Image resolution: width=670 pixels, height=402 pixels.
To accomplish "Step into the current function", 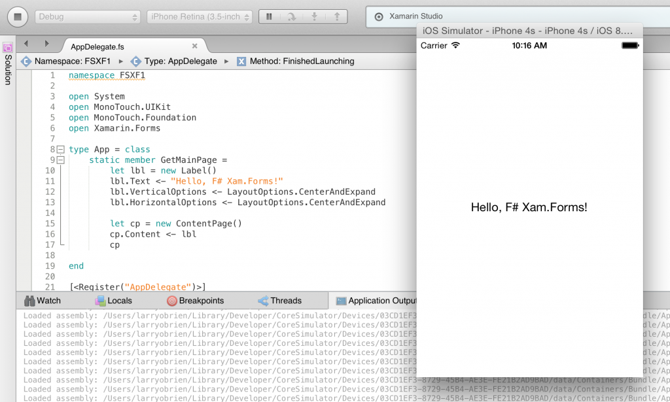I will [315, 16].
